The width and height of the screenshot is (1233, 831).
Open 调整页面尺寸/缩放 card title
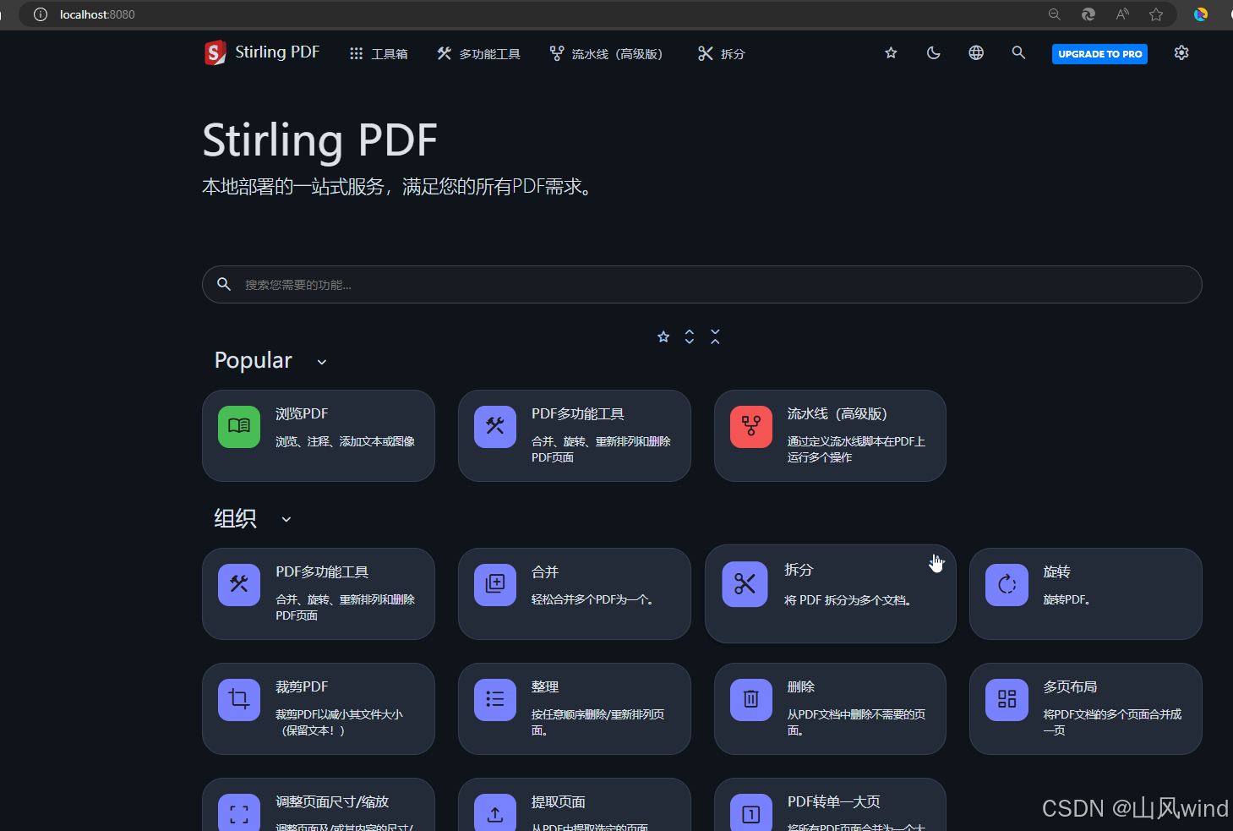click(x=332, y=802)
